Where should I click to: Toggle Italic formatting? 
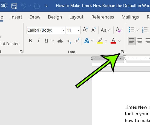[x=39, y=41]
